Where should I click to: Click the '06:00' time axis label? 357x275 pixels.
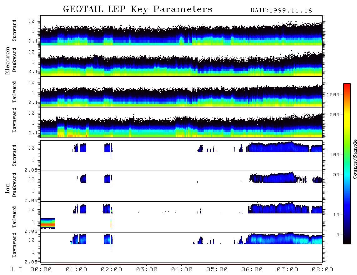[252, 270]
